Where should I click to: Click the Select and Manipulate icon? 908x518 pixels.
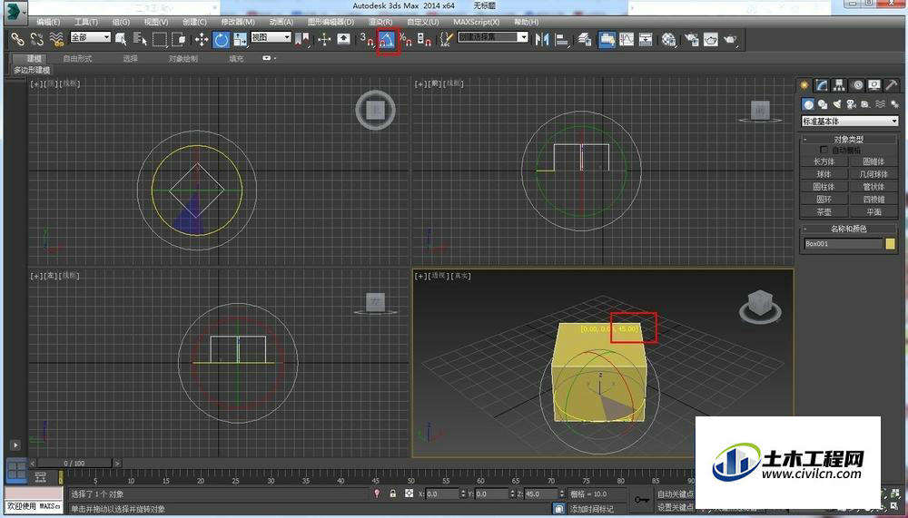point(324,39)
